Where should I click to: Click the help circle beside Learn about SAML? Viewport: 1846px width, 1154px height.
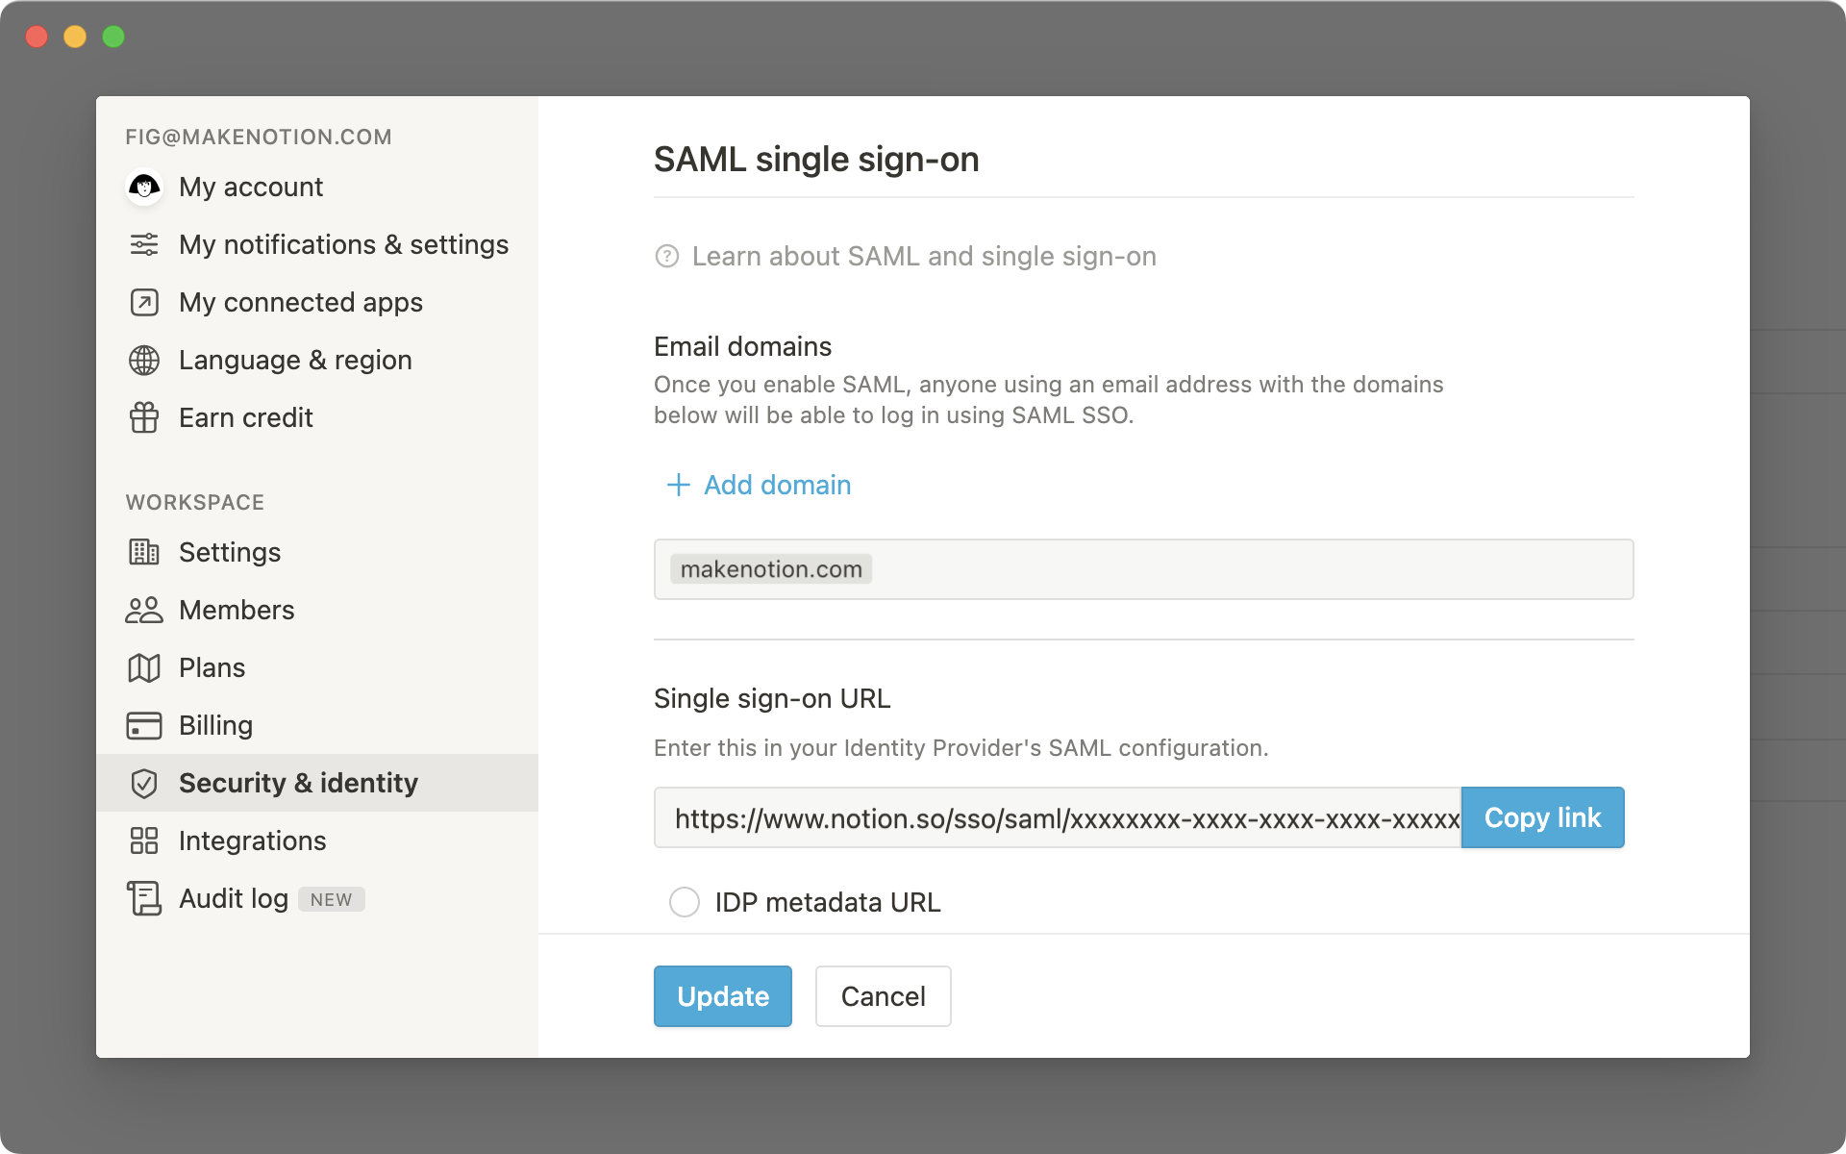click(668, 256)
